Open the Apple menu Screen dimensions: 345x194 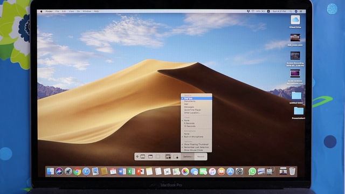[41, 11]
